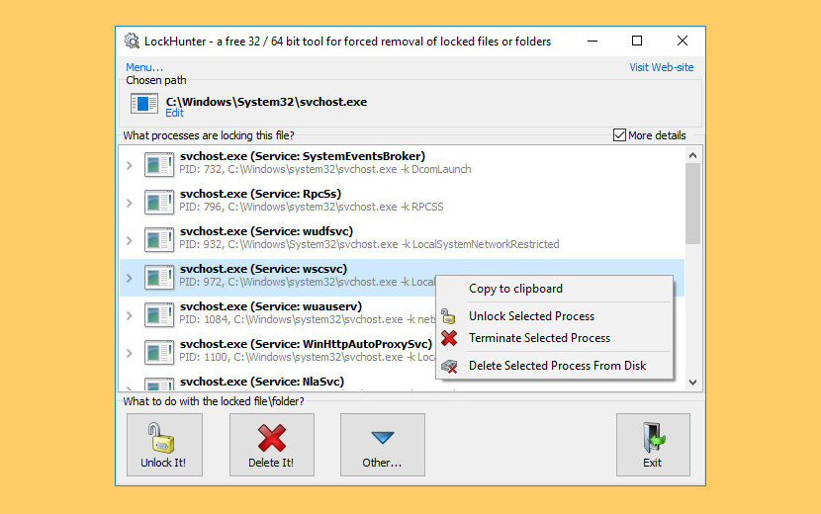821x514 pixels.
Task: Click the scroll down arrow of process list
Action: click(692, 383)
